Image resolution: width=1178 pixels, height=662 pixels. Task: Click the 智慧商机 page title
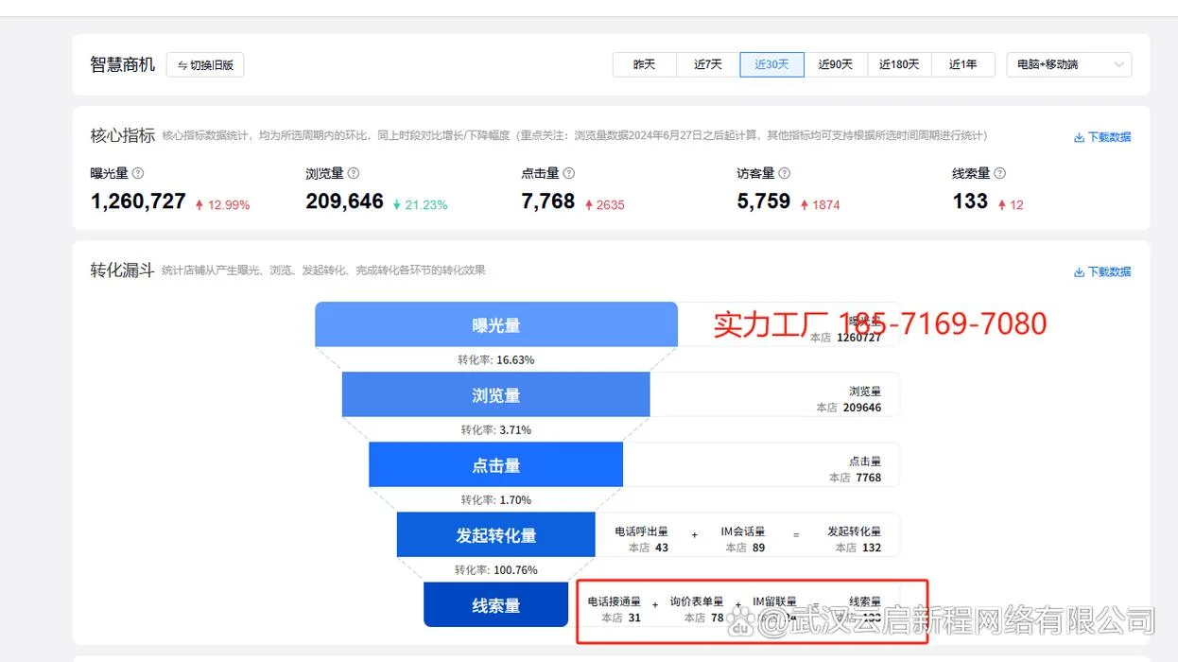[x=123, y=64]
